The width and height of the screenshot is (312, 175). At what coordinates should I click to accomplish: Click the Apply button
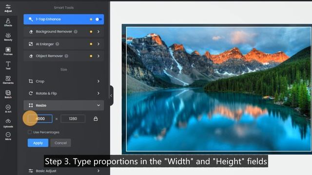pyautogui.click(x=38, y=143)
